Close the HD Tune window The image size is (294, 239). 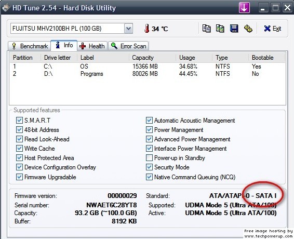click(288, 8)
